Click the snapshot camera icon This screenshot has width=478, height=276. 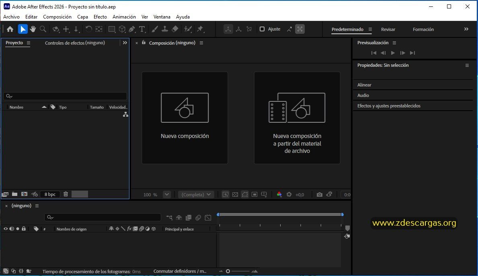(320, 195)
